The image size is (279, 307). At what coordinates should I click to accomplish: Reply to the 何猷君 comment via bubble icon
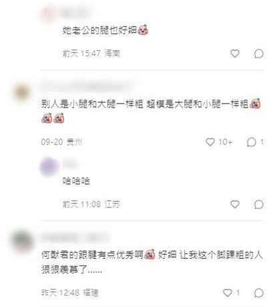(x=259, y=293)
